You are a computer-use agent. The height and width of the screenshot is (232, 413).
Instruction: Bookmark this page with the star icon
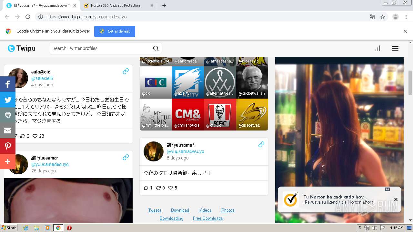(383, 17)
